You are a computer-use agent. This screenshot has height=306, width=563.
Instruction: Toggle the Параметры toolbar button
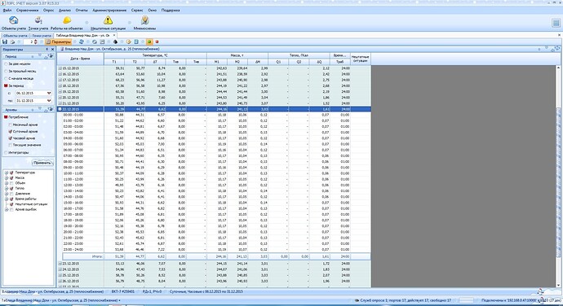(59, 42)
